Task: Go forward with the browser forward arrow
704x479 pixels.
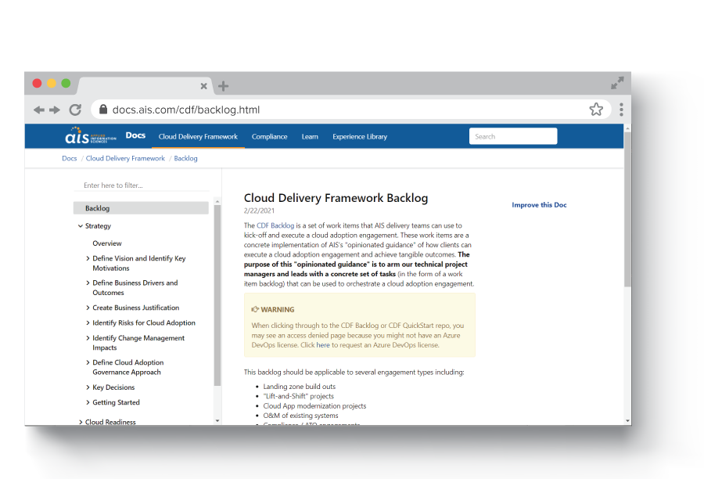Action: 55,110
